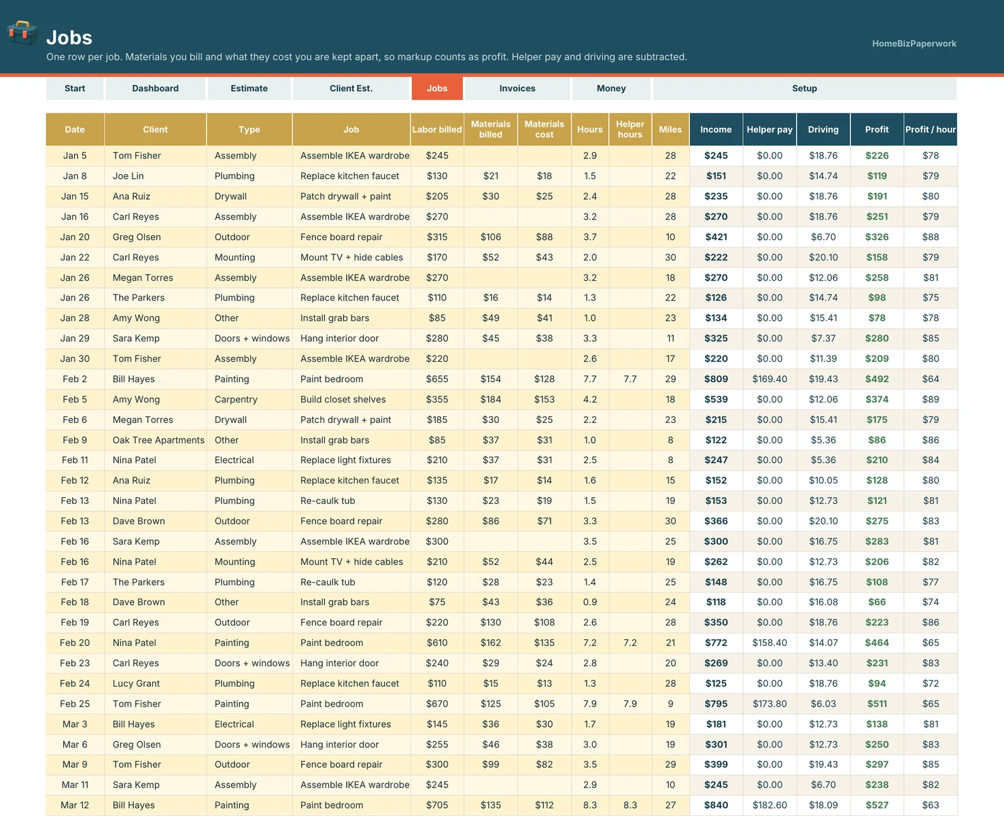
Task: Click the HomeBizPaperwork brand link
Action: click(914, 44)
